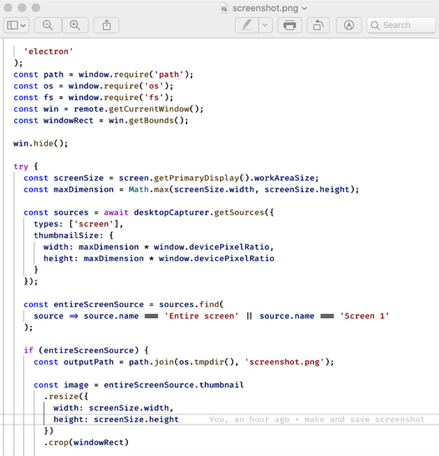
Task: Close the Preview window
Action: pyautogui.click(x=8, y=8)
